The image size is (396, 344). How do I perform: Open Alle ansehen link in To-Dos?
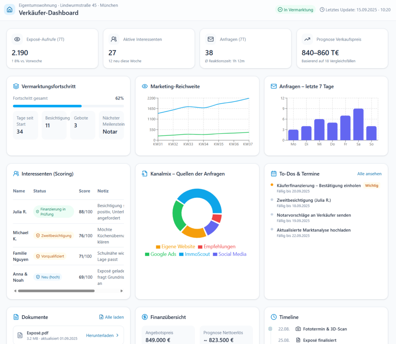coord(369,174)
